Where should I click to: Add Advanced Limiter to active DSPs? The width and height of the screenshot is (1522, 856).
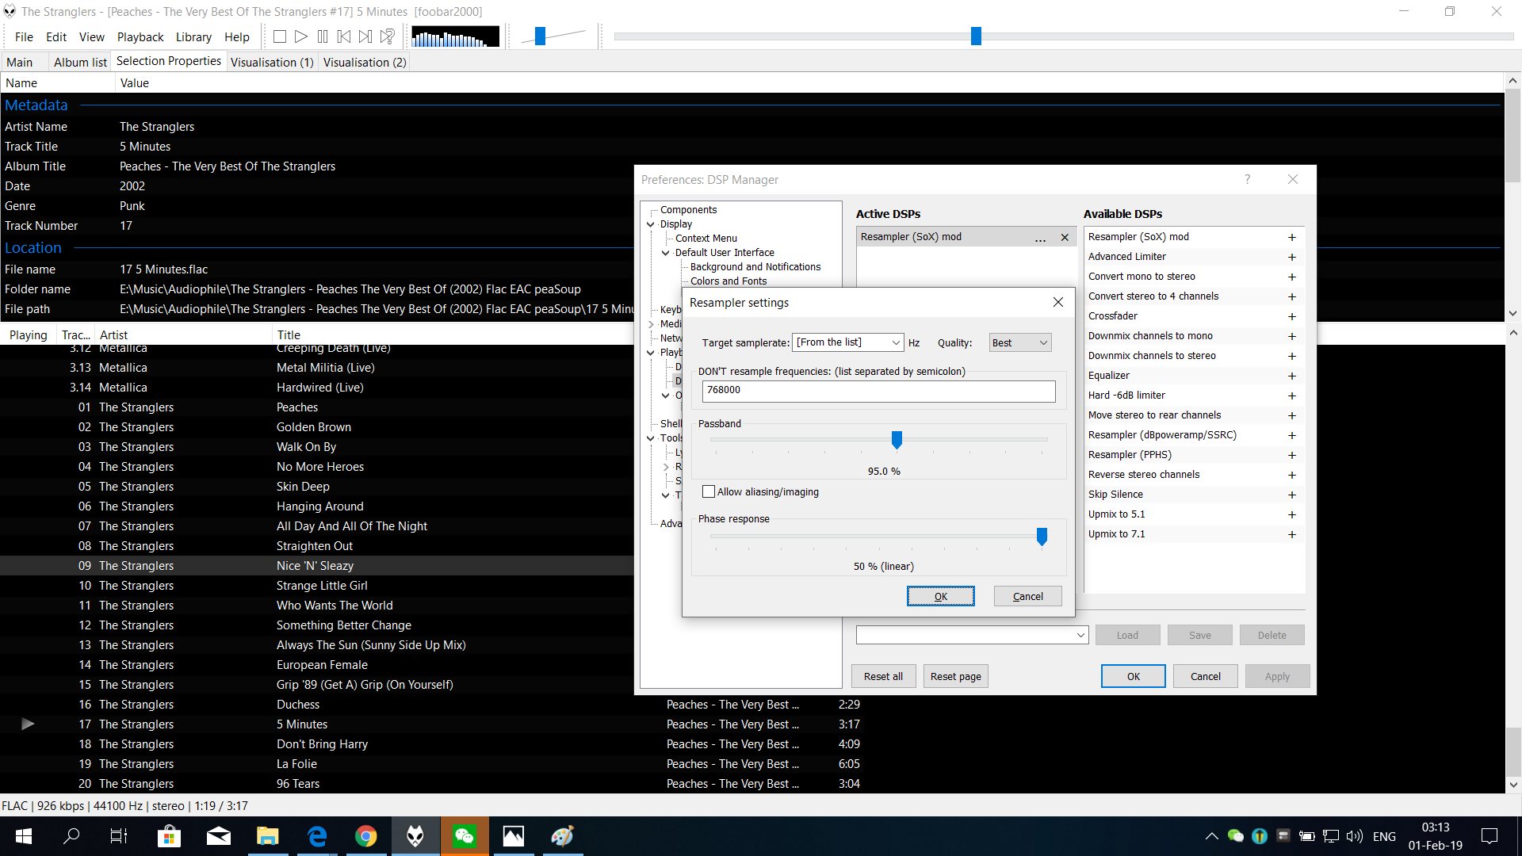pos(1291,257)
